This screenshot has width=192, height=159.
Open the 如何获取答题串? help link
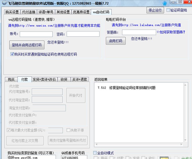[171, 32]
